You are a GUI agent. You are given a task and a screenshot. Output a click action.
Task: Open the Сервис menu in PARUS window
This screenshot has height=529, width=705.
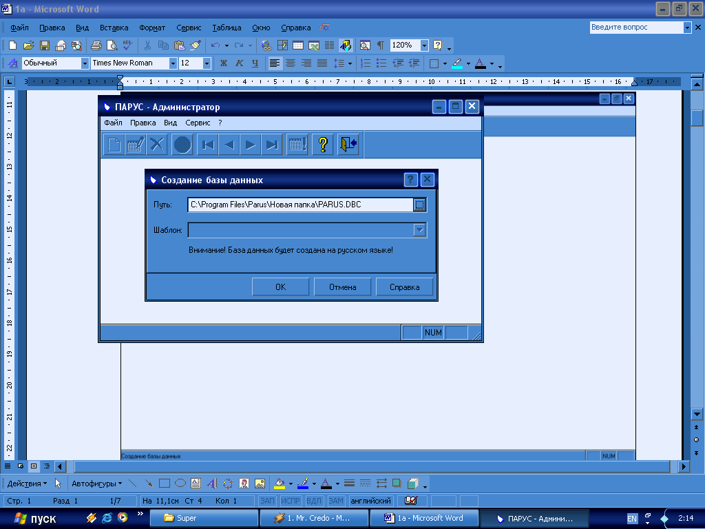[198, 123]
